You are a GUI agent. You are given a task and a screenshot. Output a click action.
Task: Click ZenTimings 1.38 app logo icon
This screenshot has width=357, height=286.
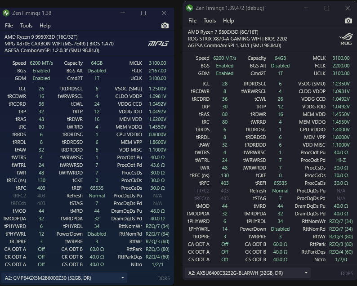coord(6,13)
